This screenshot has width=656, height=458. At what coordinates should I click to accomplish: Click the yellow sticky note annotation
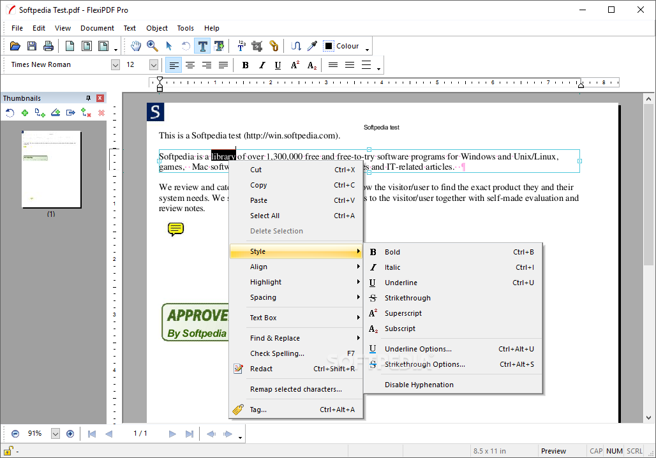(175, 229)
